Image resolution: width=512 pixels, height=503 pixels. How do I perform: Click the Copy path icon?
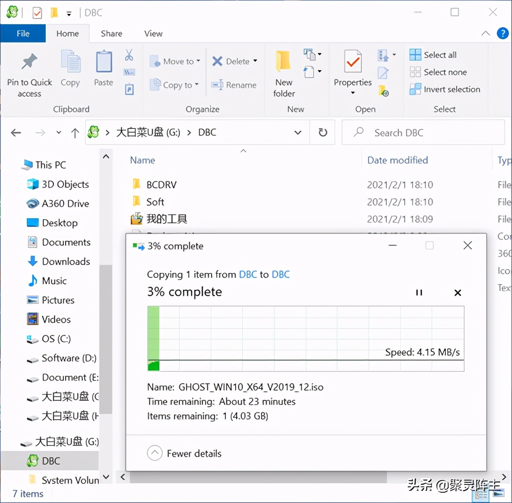point(129,72)
